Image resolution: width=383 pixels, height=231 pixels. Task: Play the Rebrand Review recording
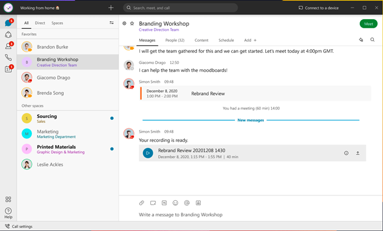(x=148, y=153)
